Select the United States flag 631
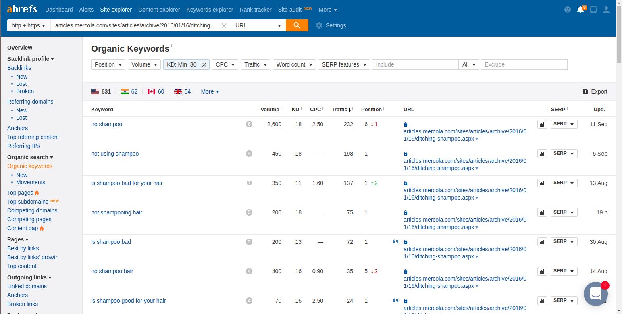The height and width of the screenshot is (314, 622). [x=101, y=91]
